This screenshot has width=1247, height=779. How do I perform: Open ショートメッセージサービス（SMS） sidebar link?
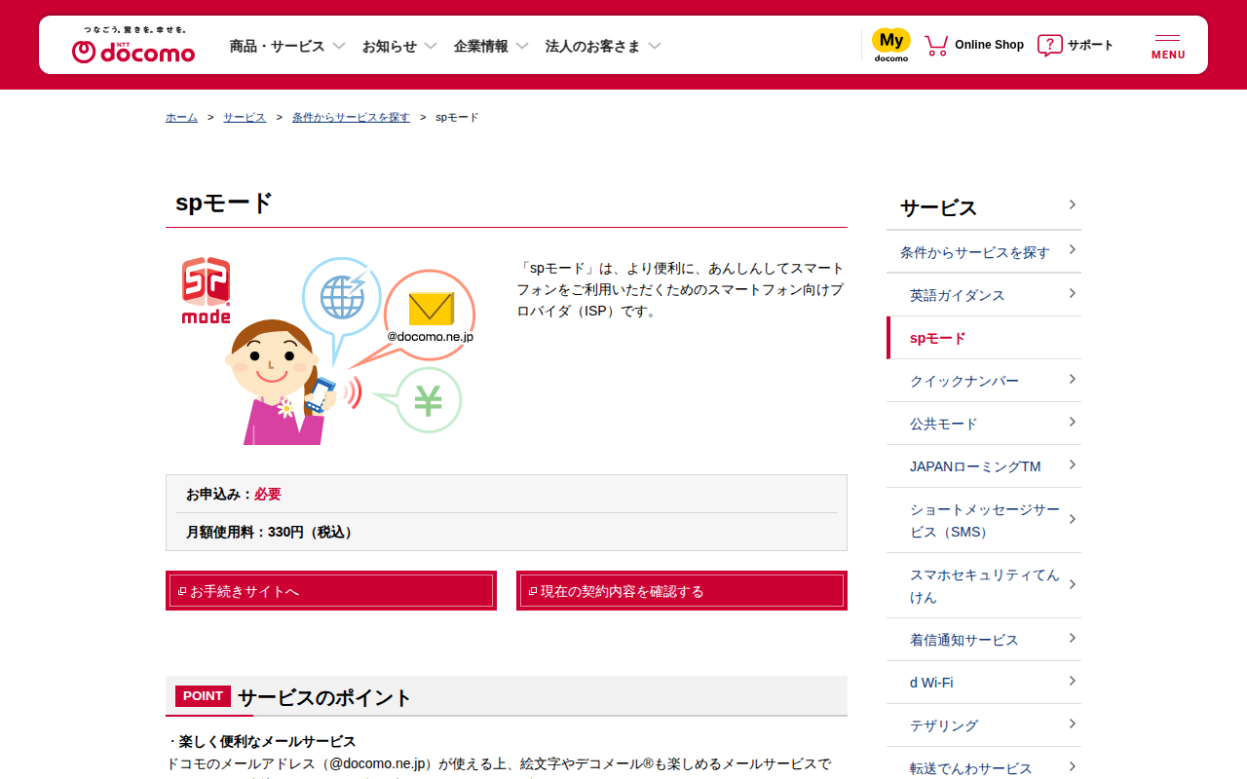click(x=984, y=520)
